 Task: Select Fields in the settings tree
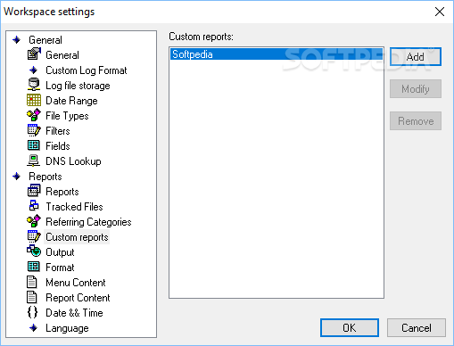tap(58, 146)
